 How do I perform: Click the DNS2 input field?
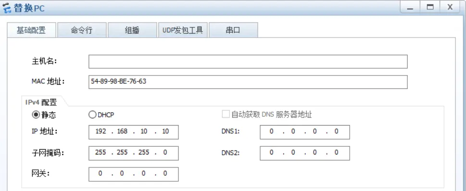pyautogui.click(x=304, y=153)
